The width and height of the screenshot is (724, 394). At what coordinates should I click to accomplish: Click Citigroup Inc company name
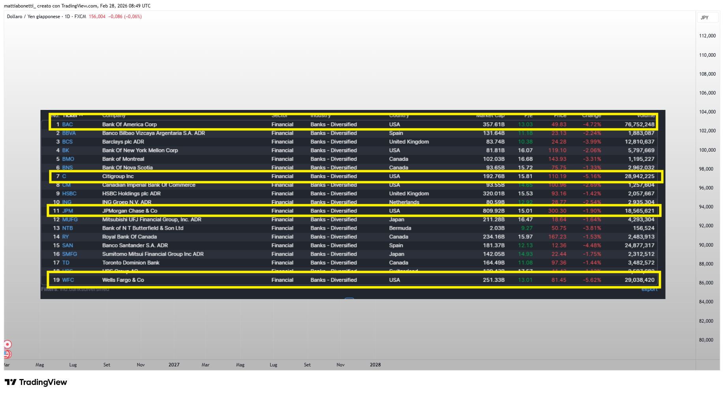pyautogui.click(x=118, y=177)
